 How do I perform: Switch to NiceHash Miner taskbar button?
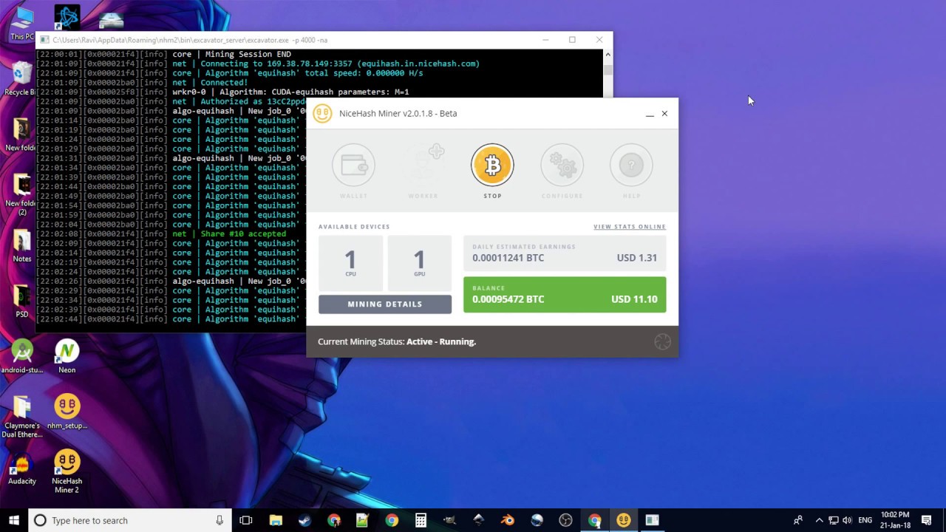pos(624,520)
